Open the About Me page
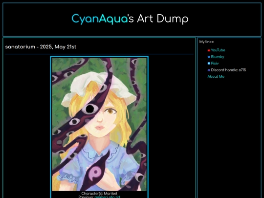Screen dimensions: 264x198 click(216, 77)
